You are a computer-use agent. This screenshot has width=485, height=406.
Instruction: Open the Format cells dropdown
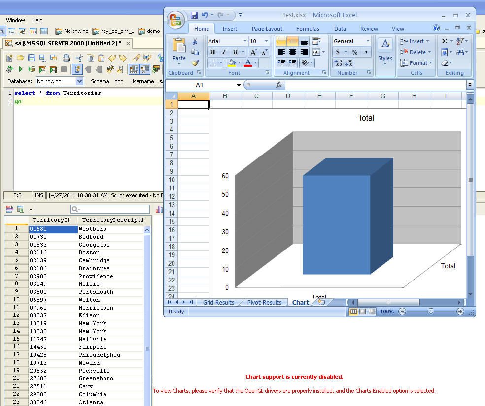coord(430,63)
